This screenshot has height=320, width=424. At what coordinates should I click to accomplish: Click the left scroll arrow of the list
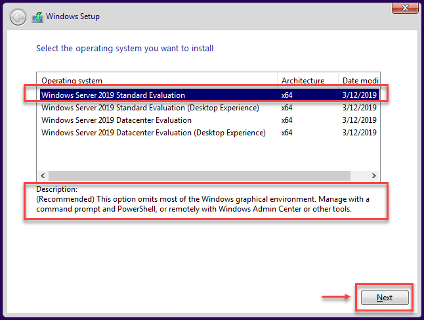point(43,175)
